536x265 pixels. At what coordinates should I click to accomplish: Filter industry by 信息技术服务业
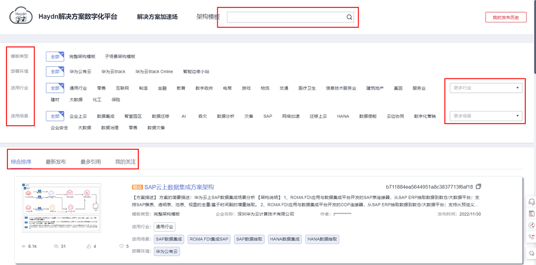[x=341, y=88]
